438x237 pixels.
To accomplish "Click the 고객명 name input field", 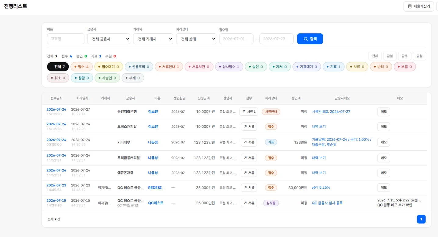I will point(66,39).
